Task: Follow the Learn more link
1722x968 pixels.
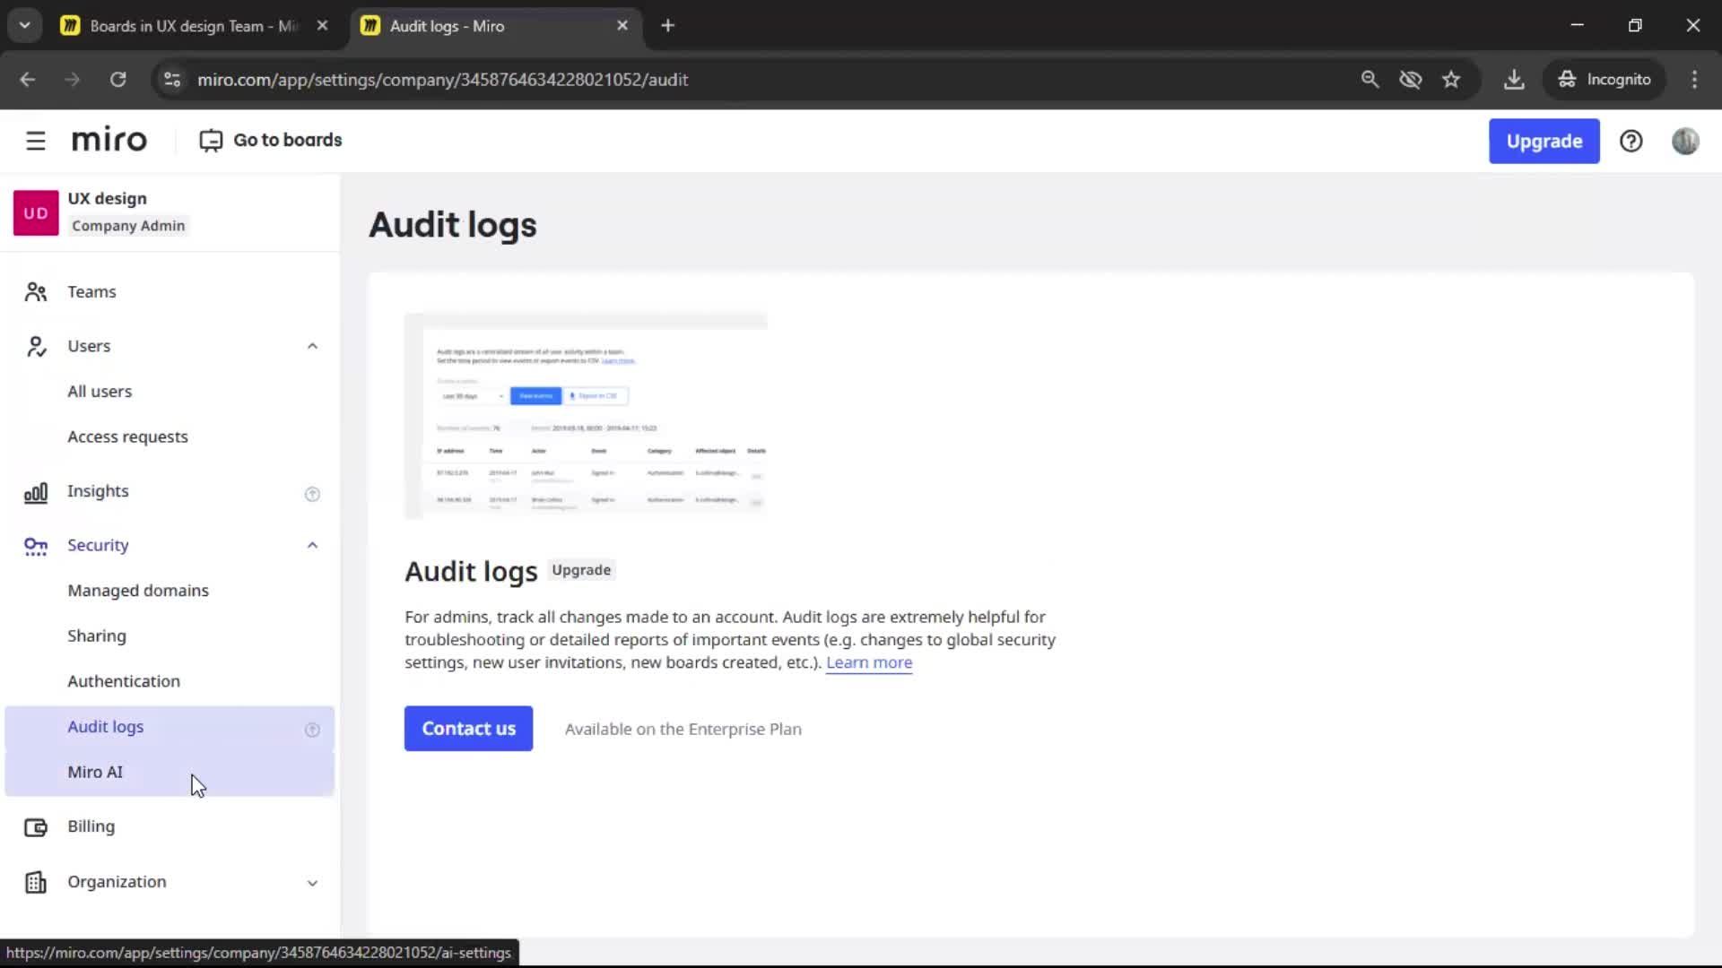Action: (x=869, y=662)
